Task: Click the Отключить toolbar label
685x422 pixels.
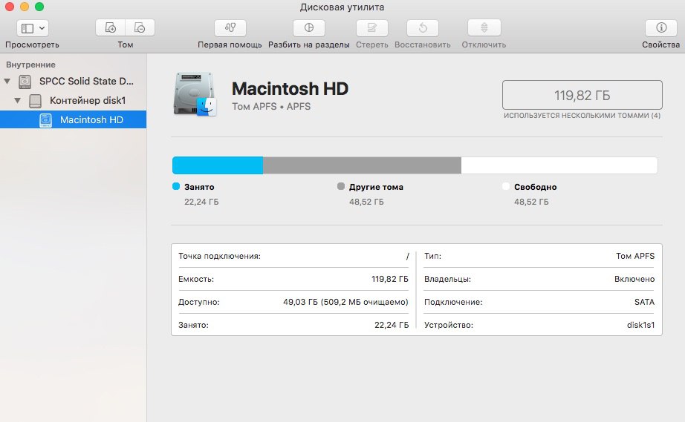Action: 484,44
